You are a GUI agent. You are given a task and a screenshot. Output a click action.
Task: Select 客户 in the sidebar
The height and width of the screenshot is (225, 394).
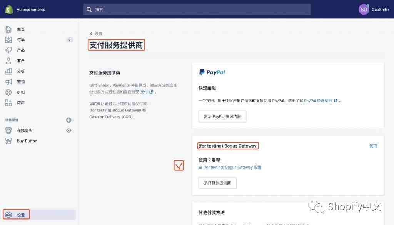tap(21, 61)
